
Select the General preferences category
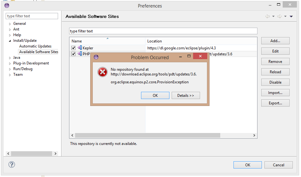19,24
